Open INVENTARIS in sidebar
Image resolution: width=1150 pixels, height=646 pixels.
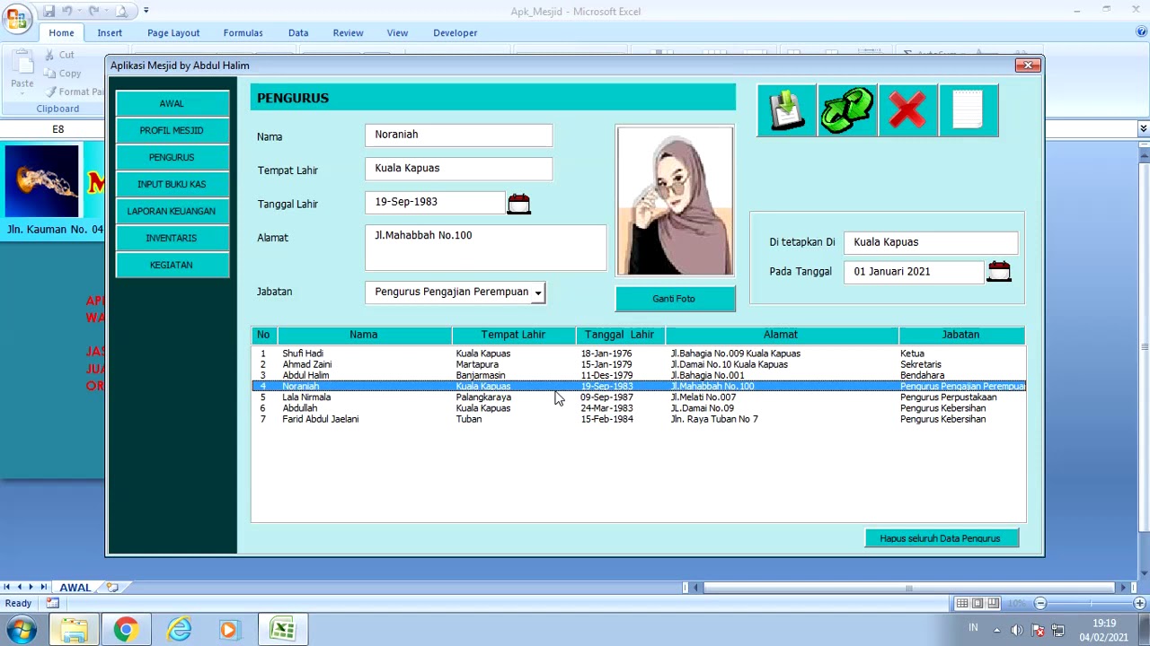(172, 239)
